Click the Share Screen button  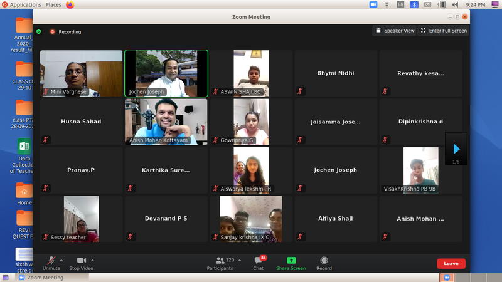(291, 263)
